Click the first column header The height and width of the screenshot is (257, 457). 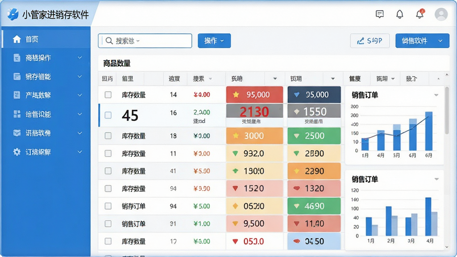107,79
